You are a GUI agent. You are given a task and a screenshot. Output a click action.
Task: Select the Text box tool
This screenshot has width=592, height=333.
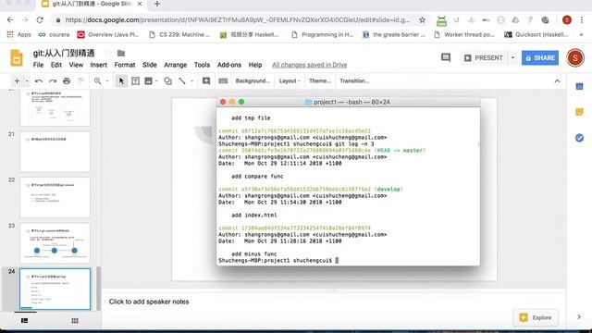(x=135, y=80)
